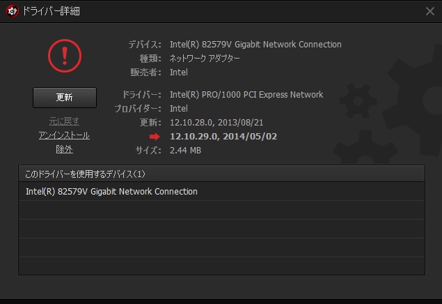
Task: Click the アンインストール uninstall link
Action: pyautogui.click(x=64, y=135)
